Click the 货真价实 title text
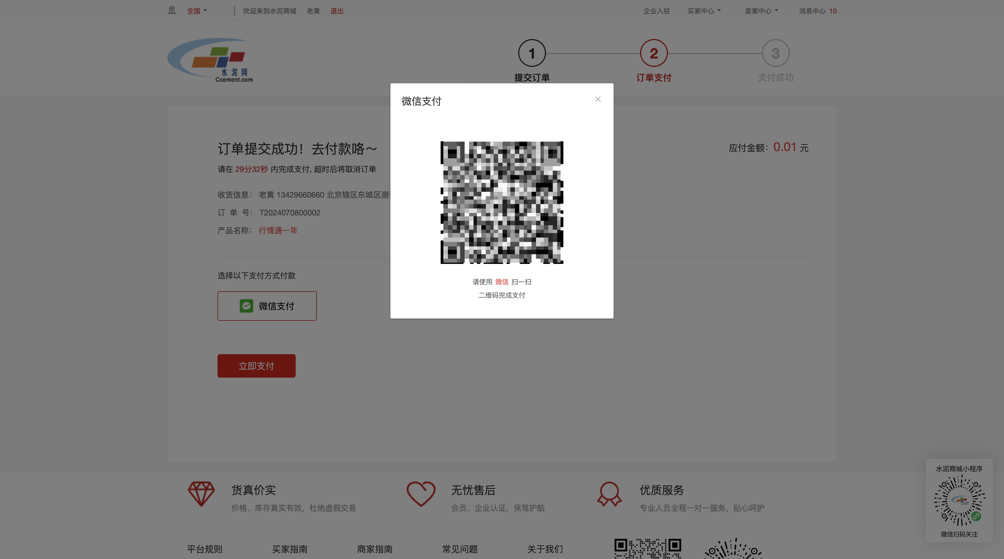This screenshot has width=1004, height=559. [254, 490]
